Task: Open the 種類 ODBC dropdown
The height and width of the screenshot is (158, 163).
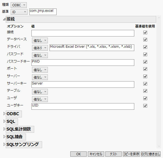Action: [19, 5]
